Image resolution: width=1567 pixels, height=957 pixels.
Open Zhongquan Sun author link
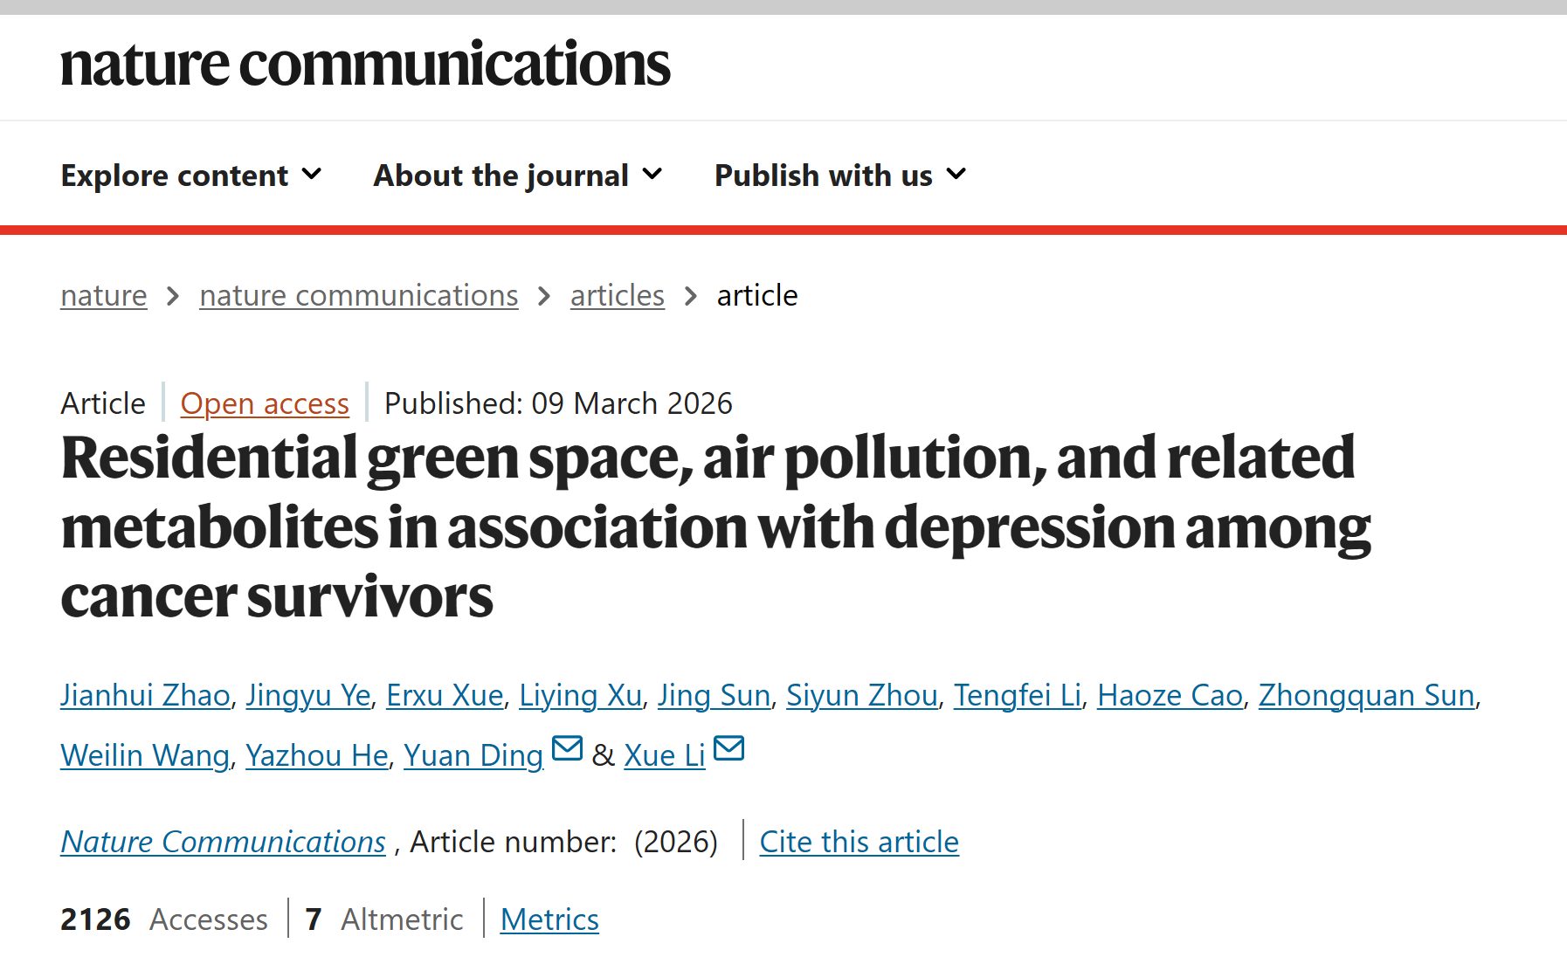click(1365, 696)
